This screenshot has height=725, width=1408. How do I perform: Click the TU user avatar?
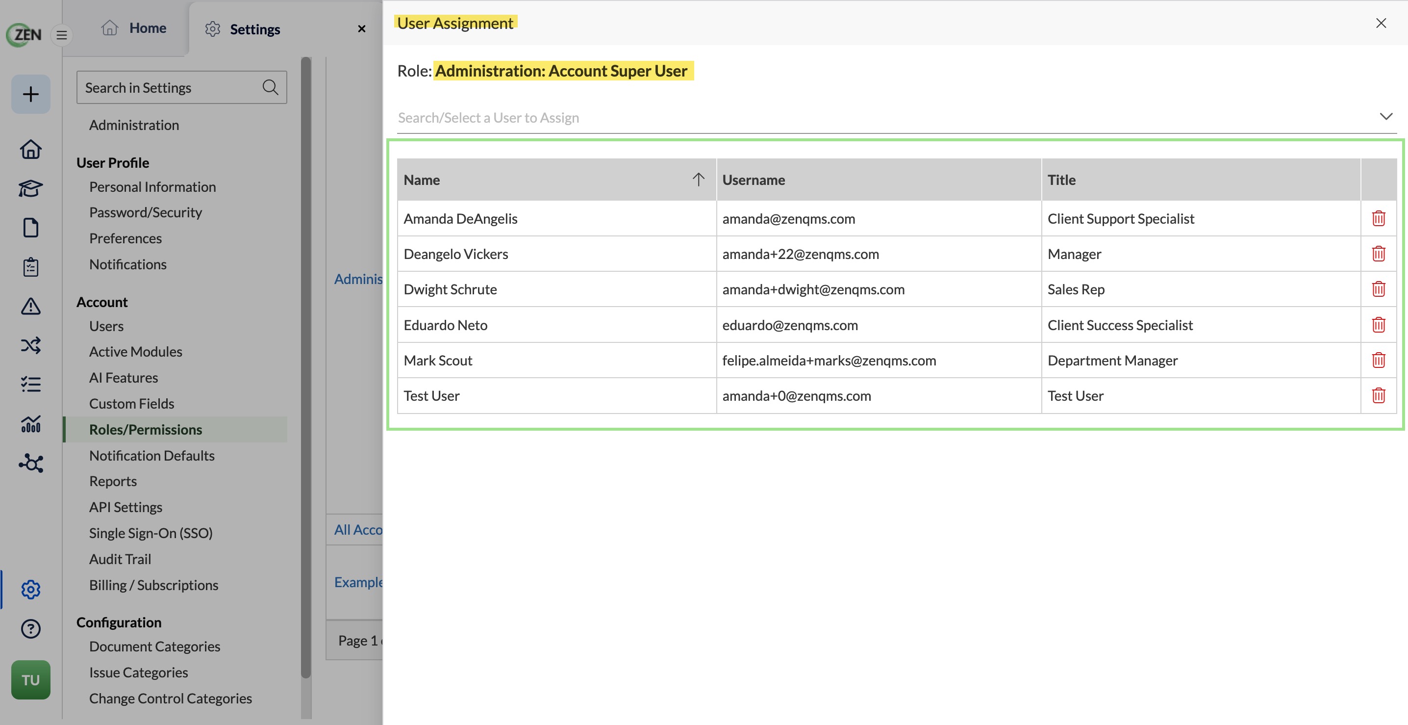coord(30,679)
